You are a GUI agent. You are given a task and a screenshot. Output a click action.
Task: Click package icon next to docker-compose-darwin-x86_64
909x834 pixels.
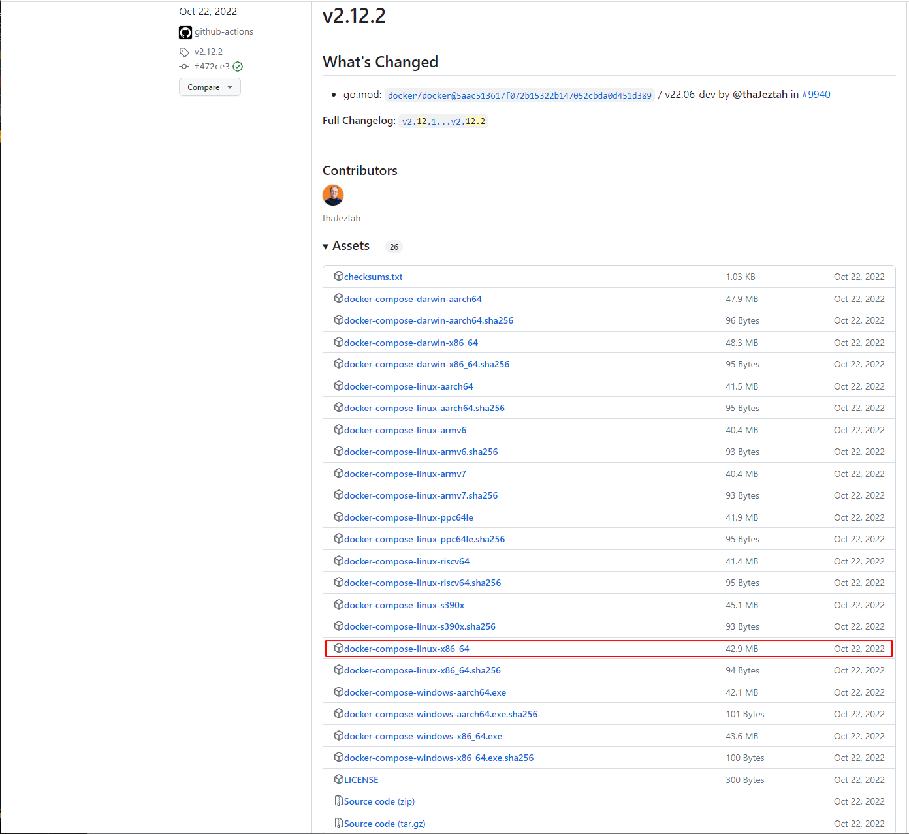click(339, 342)
